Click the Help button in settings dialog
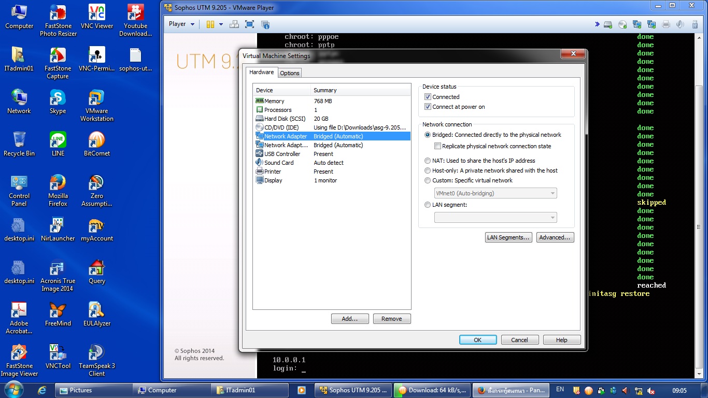Image resolution: width=708 pixels, height=398 pixels. (562, 340)
